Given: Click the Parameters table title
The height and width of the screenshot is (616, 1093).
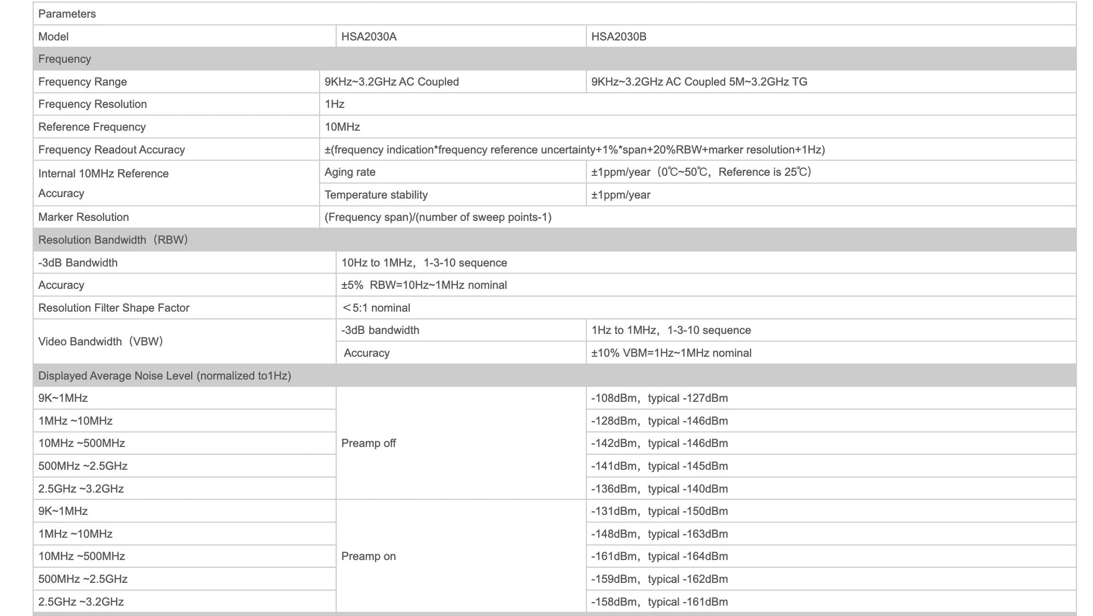Looking at the screenshot, I should (x=67, y=14).
